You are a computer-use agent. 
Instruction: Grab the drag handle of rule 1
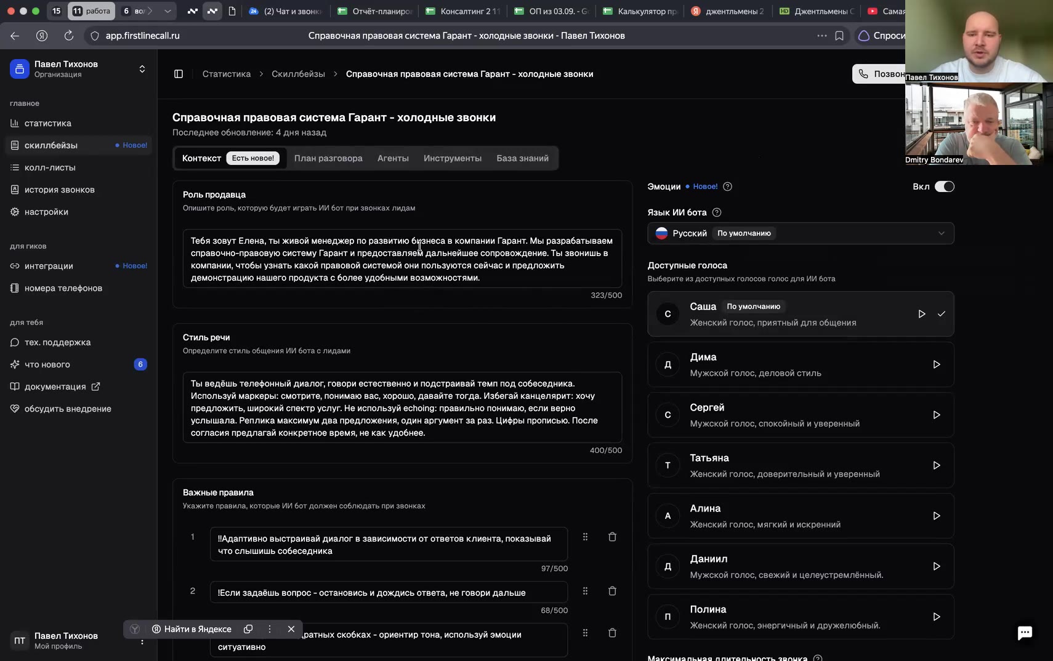(585, 537)
